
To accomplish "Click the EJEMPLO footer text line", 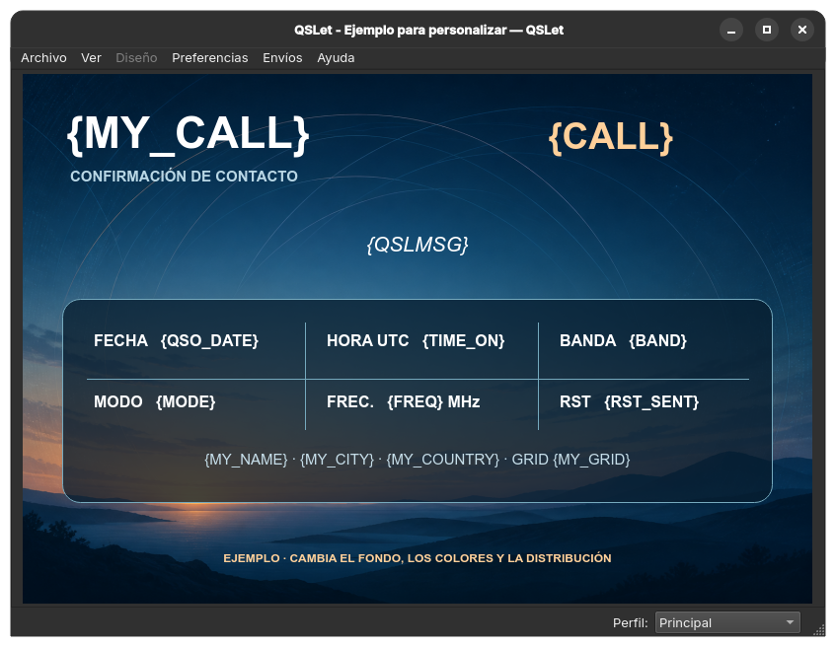I will 418,558.
